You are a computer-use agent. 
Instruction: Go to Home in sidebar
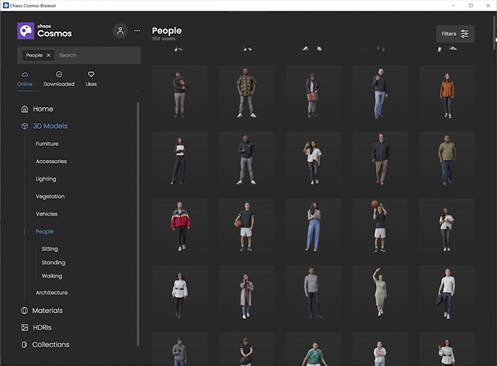(x=37, y=109)
